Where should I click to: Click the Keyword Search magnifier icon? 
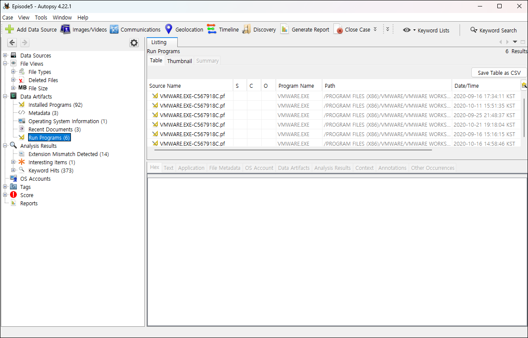click(474, 30)
